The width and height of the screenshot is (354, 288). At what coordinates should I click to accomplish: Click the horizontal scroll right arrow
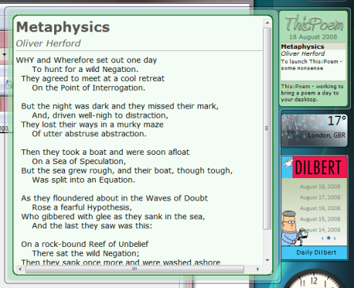257,269
